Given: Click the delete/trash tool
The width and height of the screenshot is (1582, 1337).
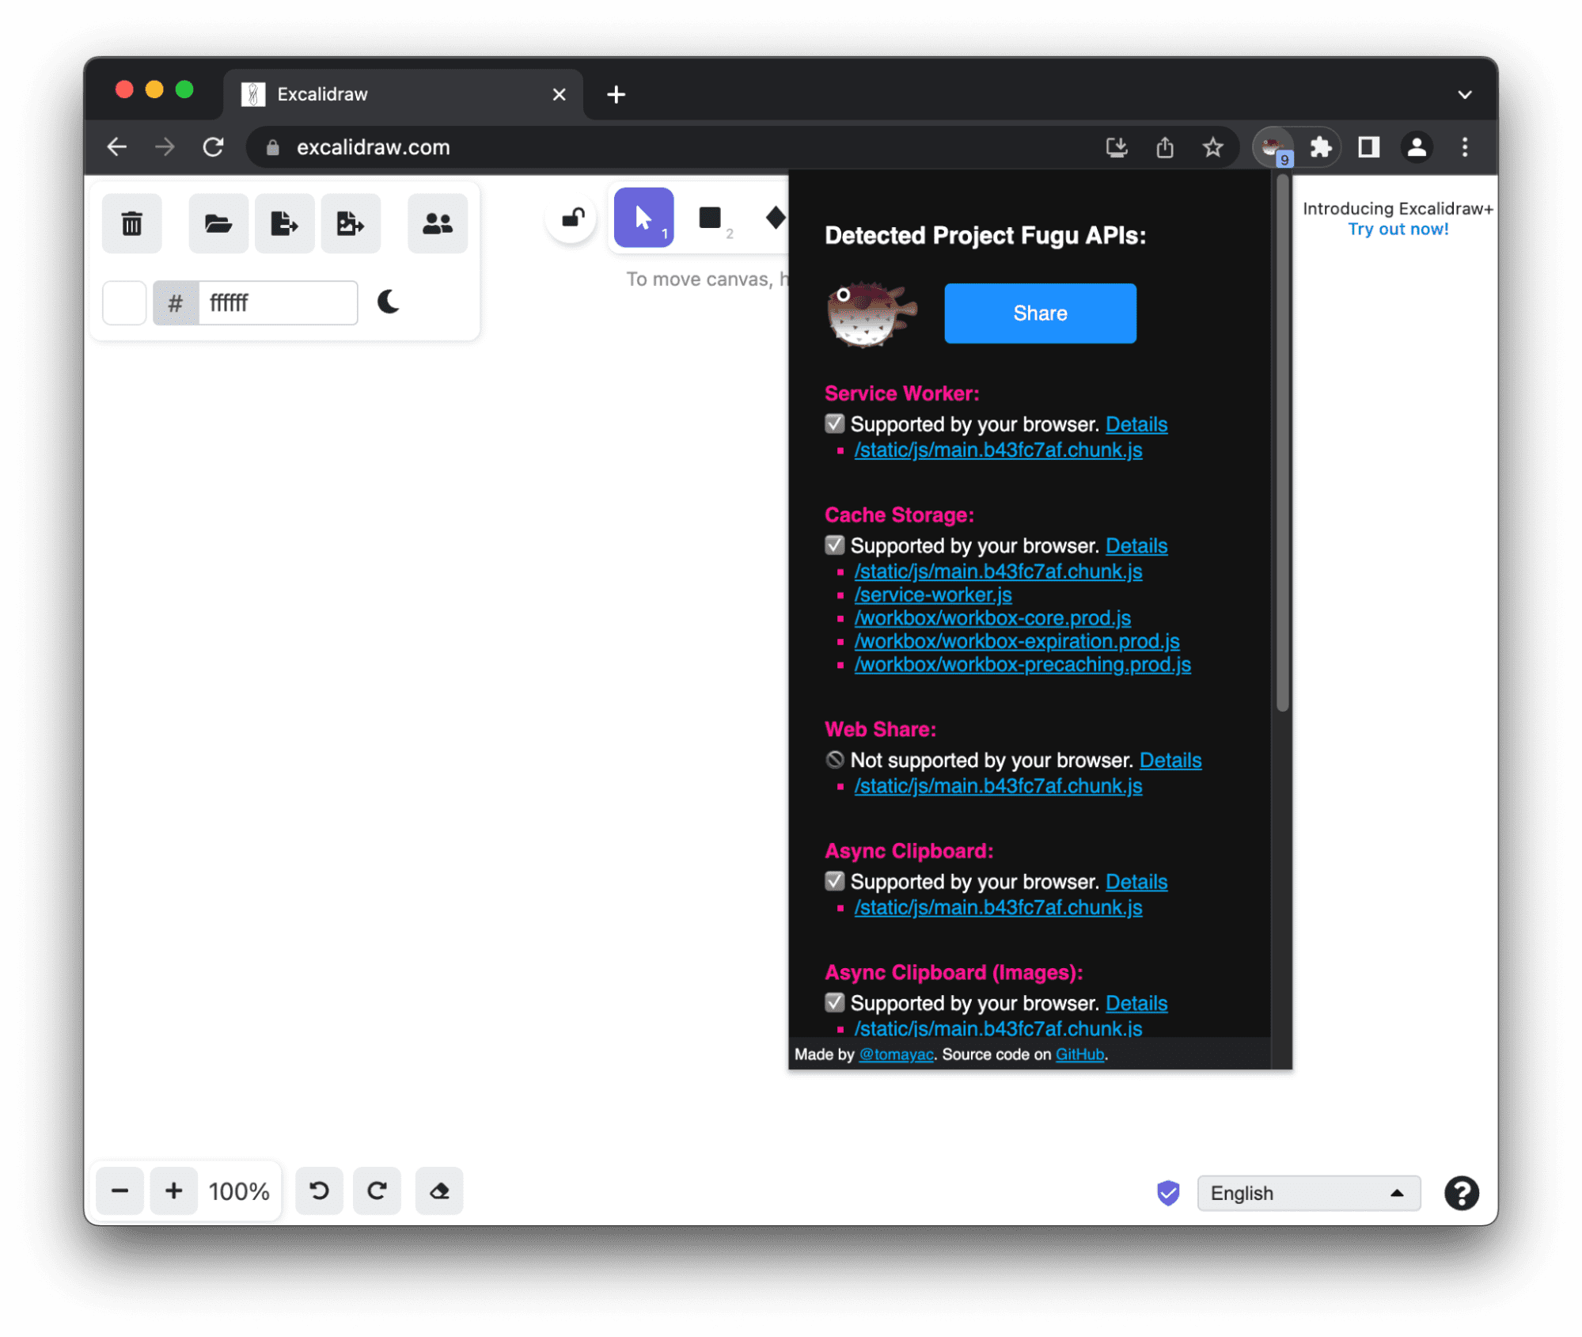Looking at the screenshot, I should (x=131, y=223).
